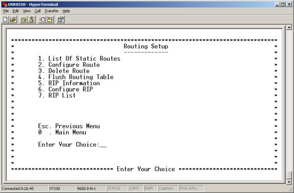
Task: Open the Call menu
Action: [37, 11]
